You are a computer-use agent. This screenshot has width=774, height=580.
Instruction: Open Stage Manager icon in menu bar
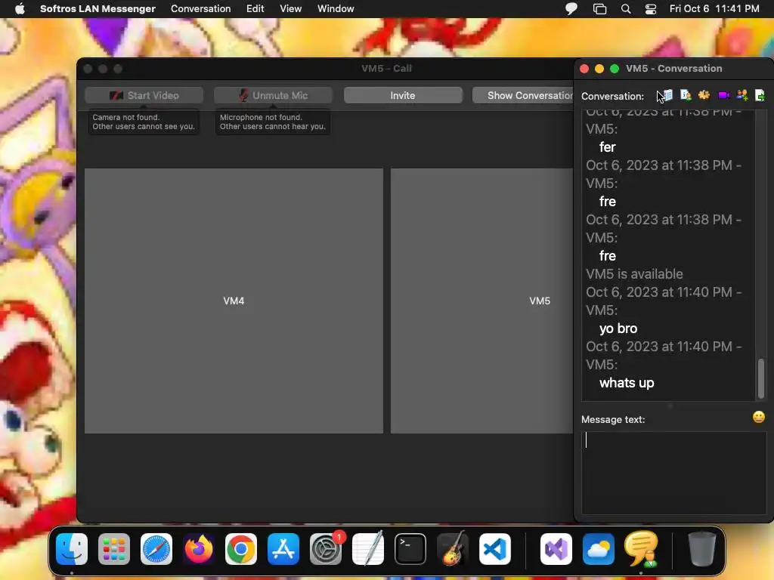[x=599, y=9]
